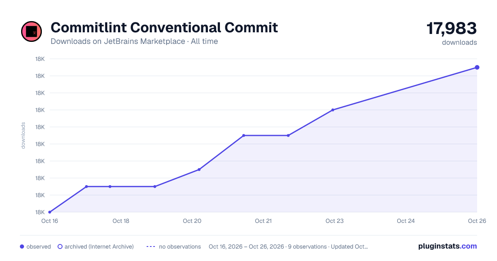This screenshot has height=261, width=497.
Task: Click the 17,983 downloads total
Action: click(452, 29)
